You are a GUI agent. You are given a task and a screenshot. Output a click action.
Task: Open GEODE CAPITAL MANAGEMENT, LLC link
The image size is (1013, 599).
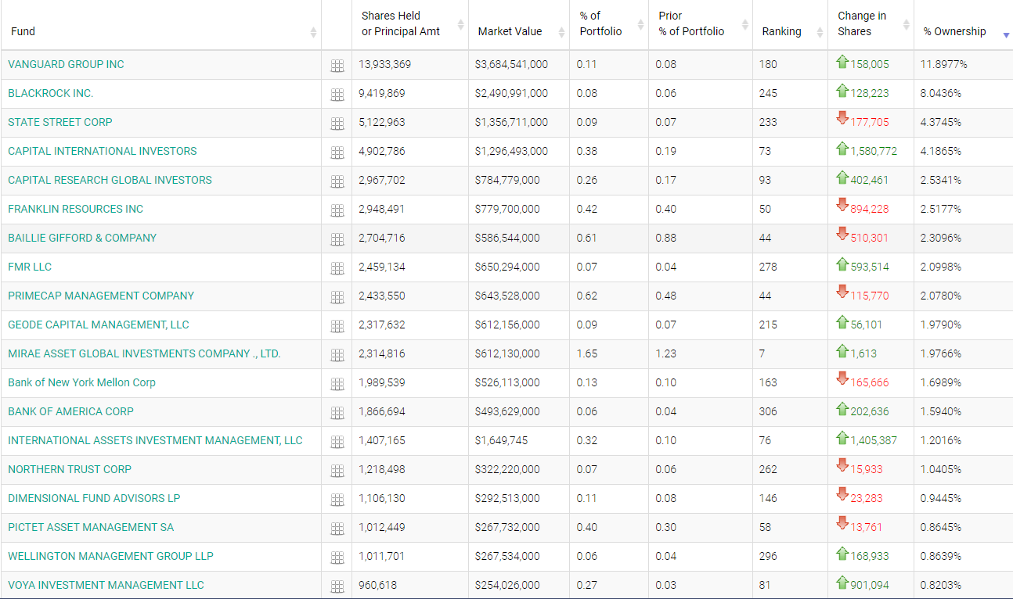coord(99,325)
